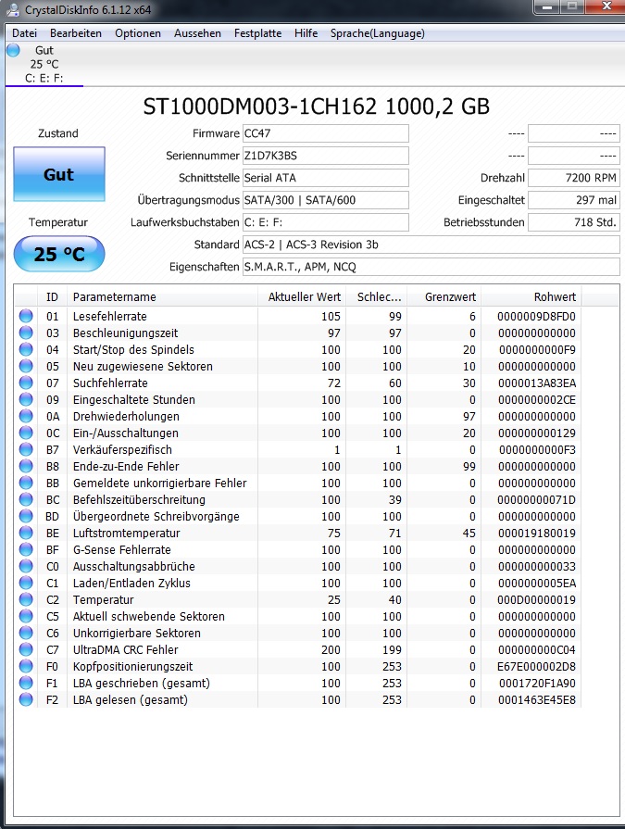
Task: Click status icon of Neu zugewiesene Sektoren row
Action: coord(26,366)
